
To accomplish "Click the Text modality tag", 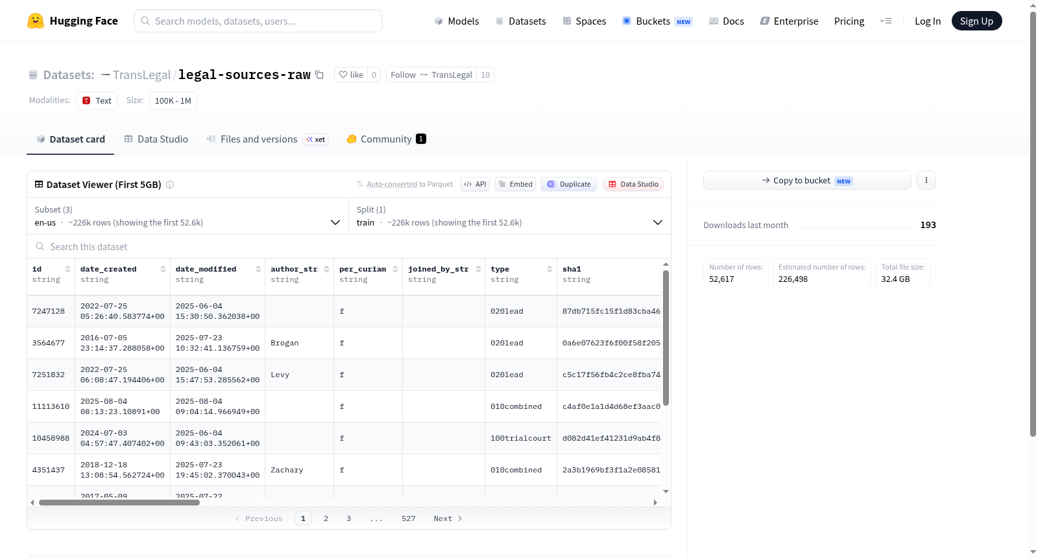I will click(x=97, y=100).
